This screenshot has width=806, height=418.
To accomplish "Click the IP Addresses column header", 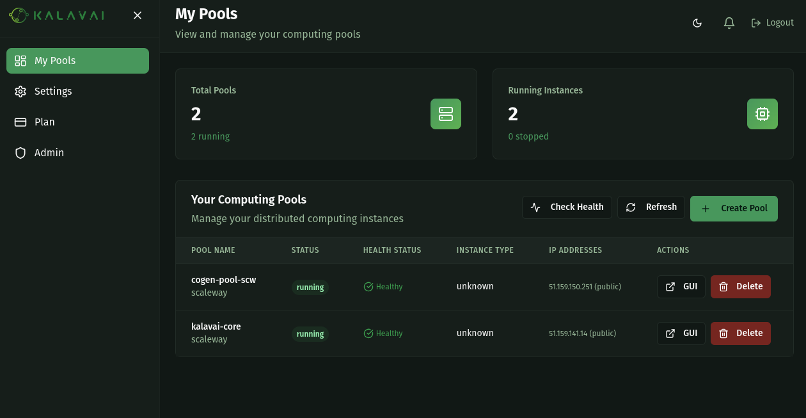I will click(575, 250).
